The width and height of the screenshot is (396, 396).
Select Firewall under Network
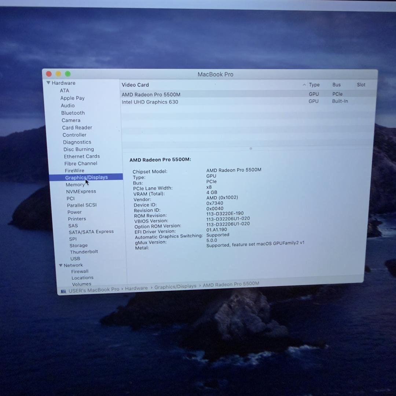tap(80, 272)
